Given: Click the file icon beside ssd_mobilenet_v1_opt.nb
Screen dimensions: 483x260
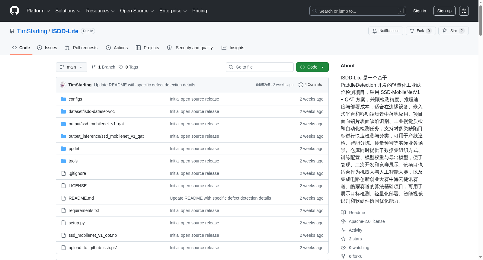Looking at the screenshot, I should point(63,235).
